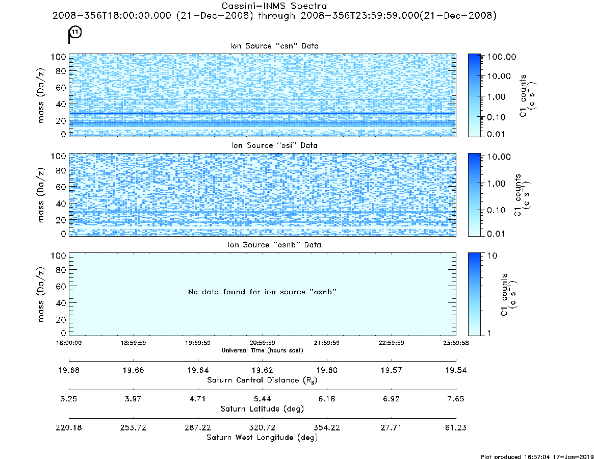The width and height of the screenshot is (594, 459).
Task: Click the 220.18 west longitude value
Action: 69,428
